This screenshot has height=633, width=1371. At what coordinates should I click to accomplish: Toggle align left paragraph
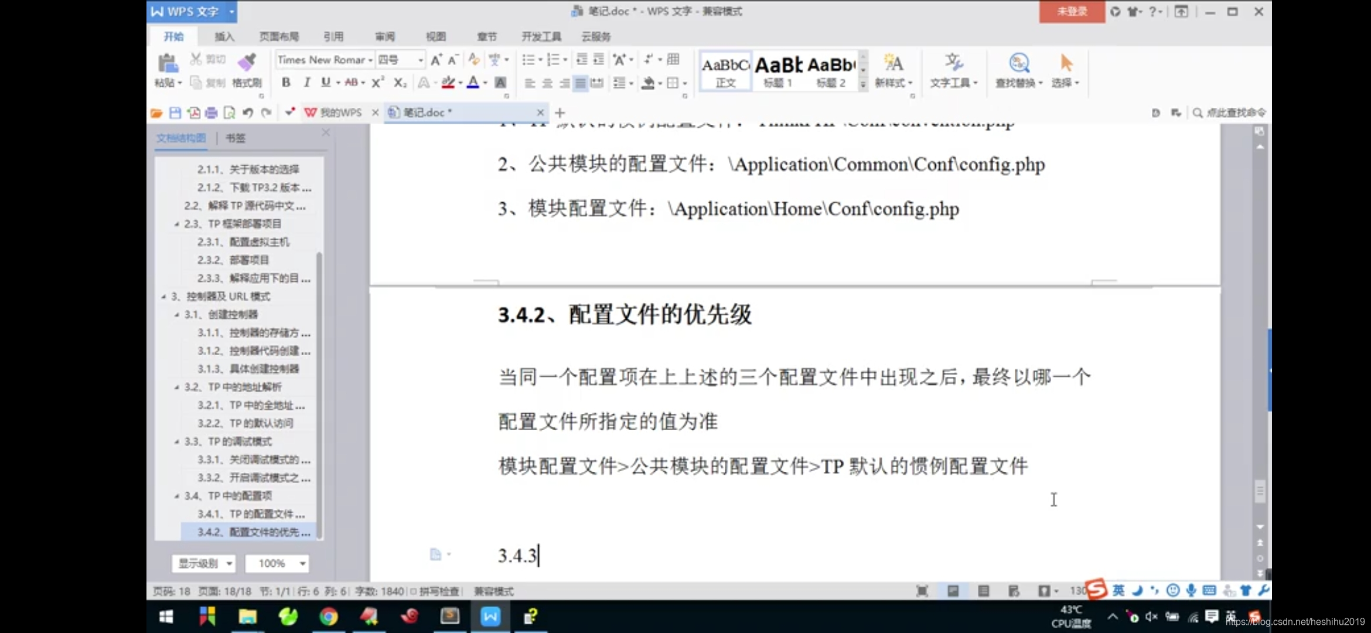click(530, 83)
